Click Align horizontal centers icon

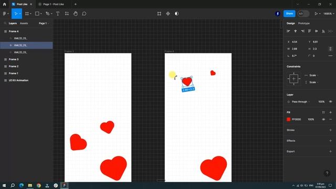296,31
